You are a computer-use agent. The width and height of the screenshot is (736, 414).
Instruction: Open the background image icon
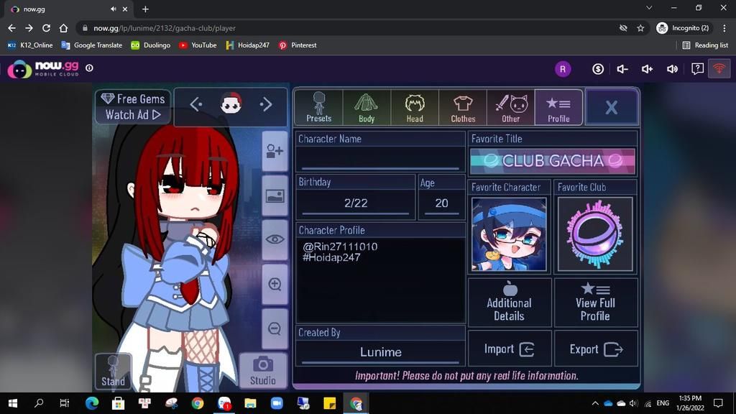coord(275,195)
